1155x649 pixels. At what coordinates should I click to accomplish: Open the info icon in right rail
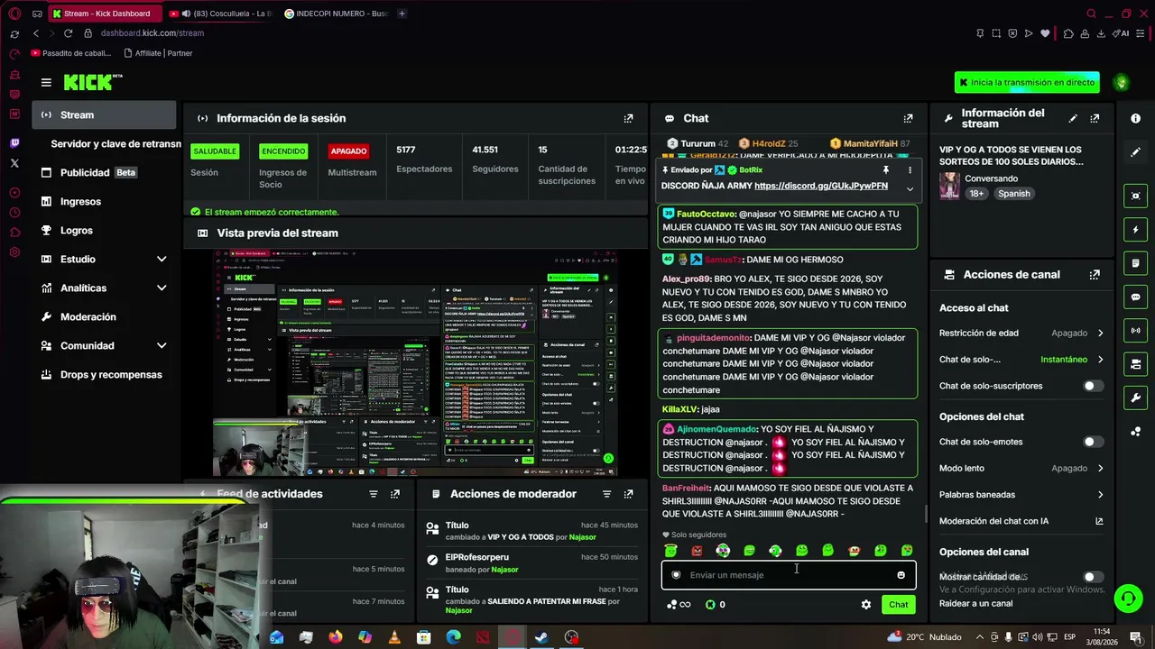pos(1135,118)
